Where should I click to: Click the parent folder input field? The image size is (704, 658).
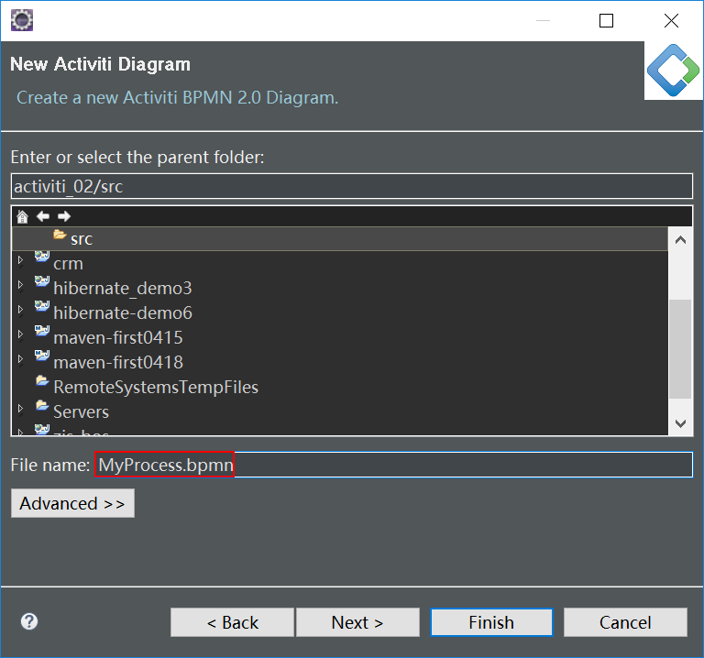point(352,186)
